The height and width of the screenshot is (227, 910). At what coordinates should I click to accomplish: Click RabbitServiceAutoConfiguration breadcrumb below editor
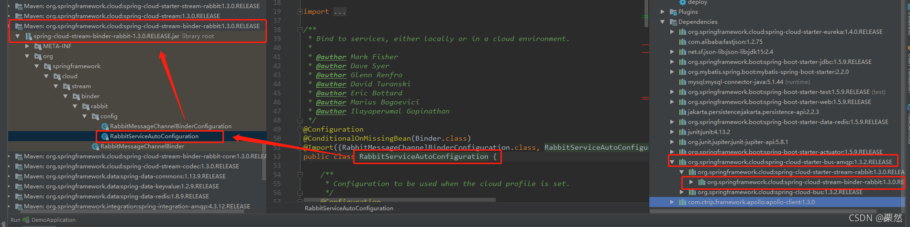[349, 208]
